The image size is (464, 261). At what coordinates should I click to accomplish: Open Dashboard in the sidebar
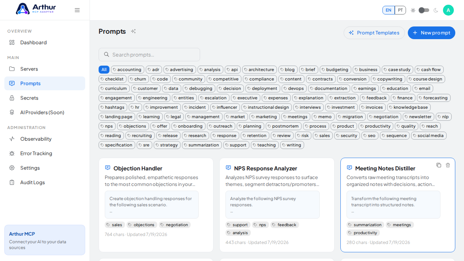pyautogui.click(x=45, y=42)
